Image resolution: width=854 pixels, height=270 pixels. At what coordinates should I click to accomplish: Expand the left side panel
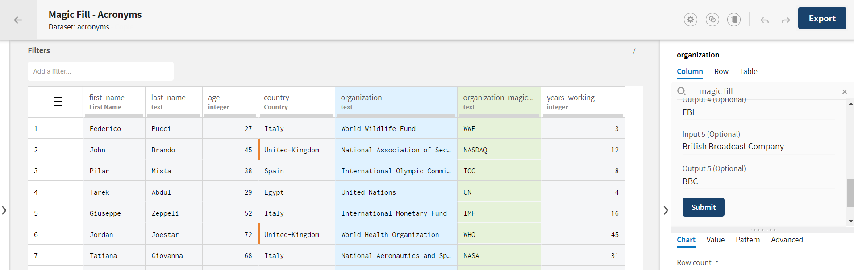4,210
